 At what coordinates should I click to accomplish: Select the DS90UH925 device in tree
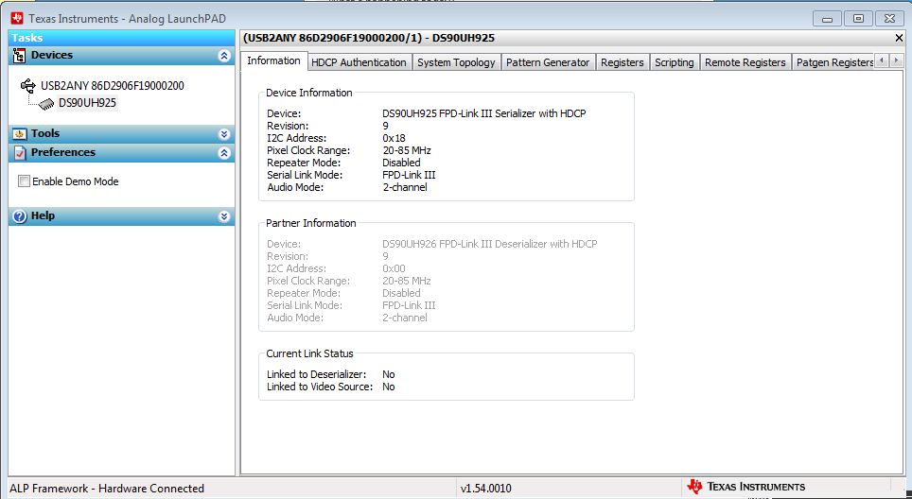(x=87, y=103)
